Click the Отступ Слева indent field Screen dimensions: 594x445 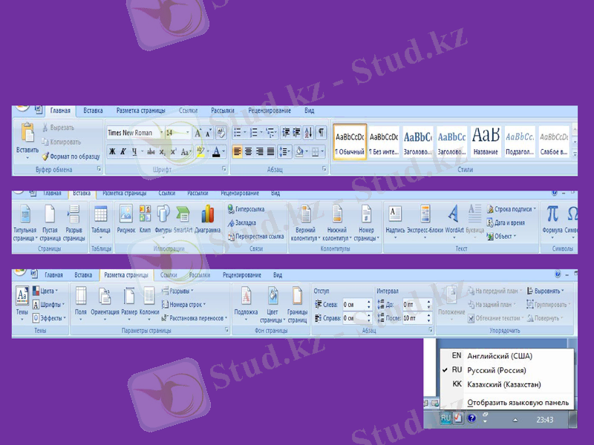(x=357, y=305)
